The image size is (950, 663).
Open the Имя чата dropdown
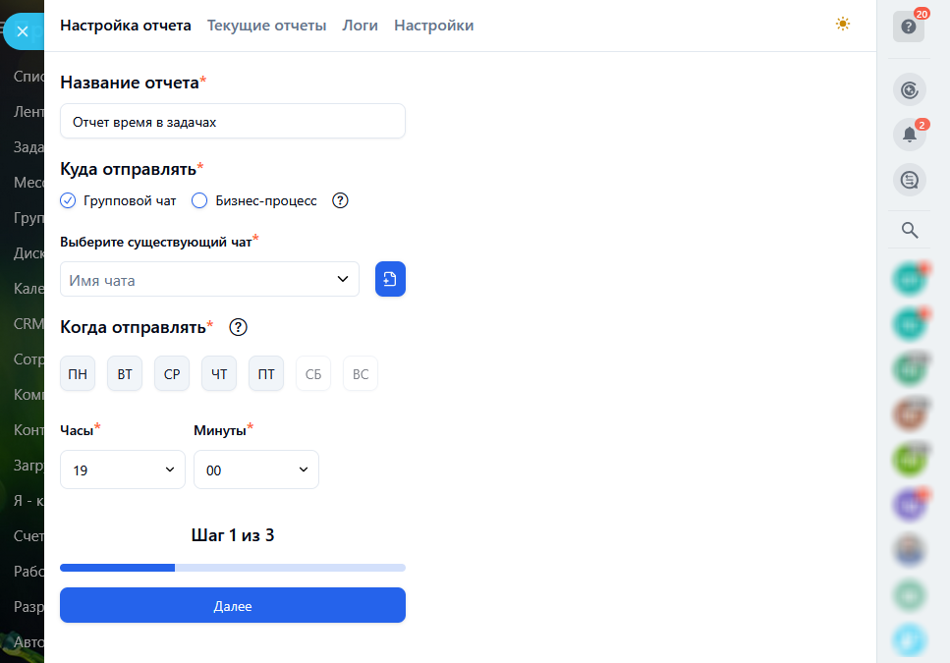[209, 279]
